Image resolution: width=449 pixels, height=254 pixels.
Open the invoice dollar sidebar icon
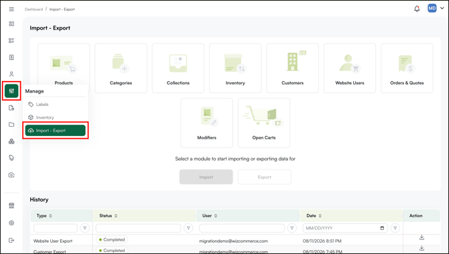pos(11,57)
